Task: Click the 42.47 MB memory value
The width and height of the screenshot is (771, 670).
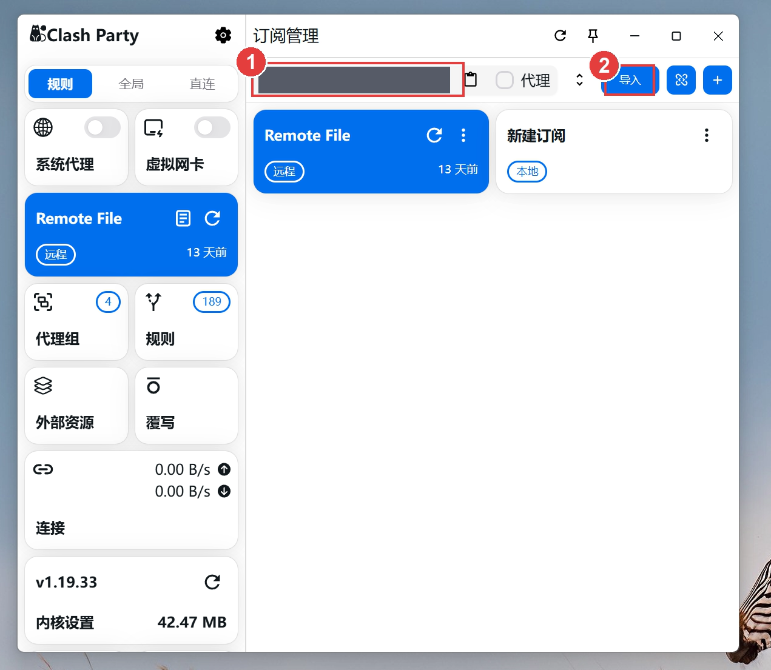Action: click(x=192, y=623)
